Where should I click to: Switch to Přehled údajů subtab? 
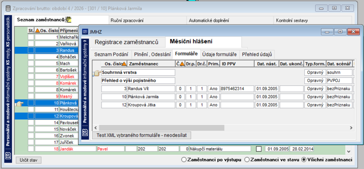click(x=257, y=55)
